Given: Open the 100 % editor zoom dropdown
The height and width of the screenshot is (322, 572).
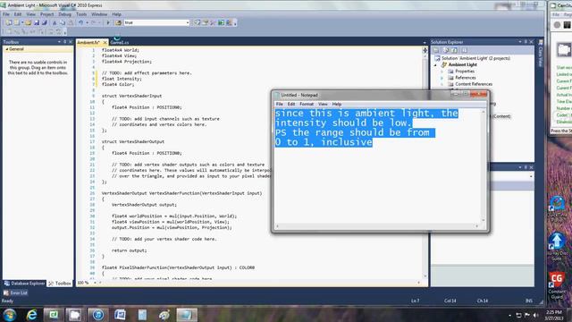Looking at the screenshot, I should point(96,283).
